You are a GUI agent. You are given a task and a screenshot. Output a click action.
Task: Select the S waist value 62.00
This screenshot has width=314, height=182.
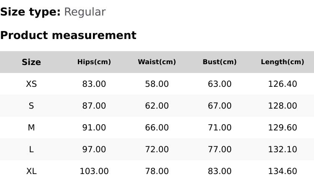(157, 106)
